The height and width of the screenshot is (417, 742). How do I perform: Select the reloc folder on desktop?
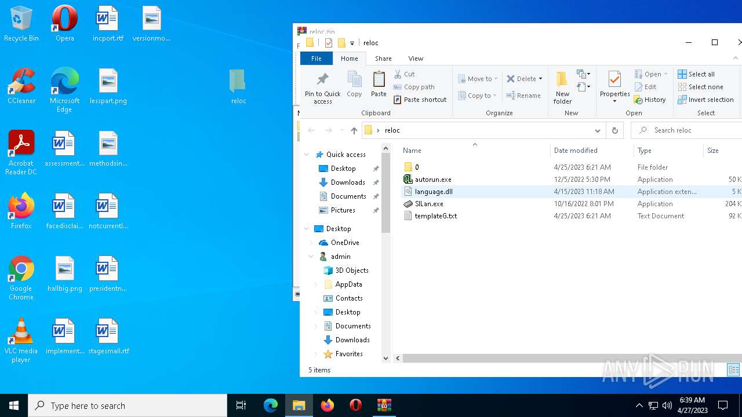(238, 87)
